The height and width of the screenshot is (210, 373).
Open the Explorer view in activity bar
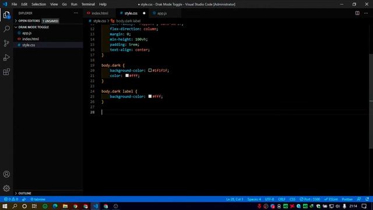click(6, 15)
